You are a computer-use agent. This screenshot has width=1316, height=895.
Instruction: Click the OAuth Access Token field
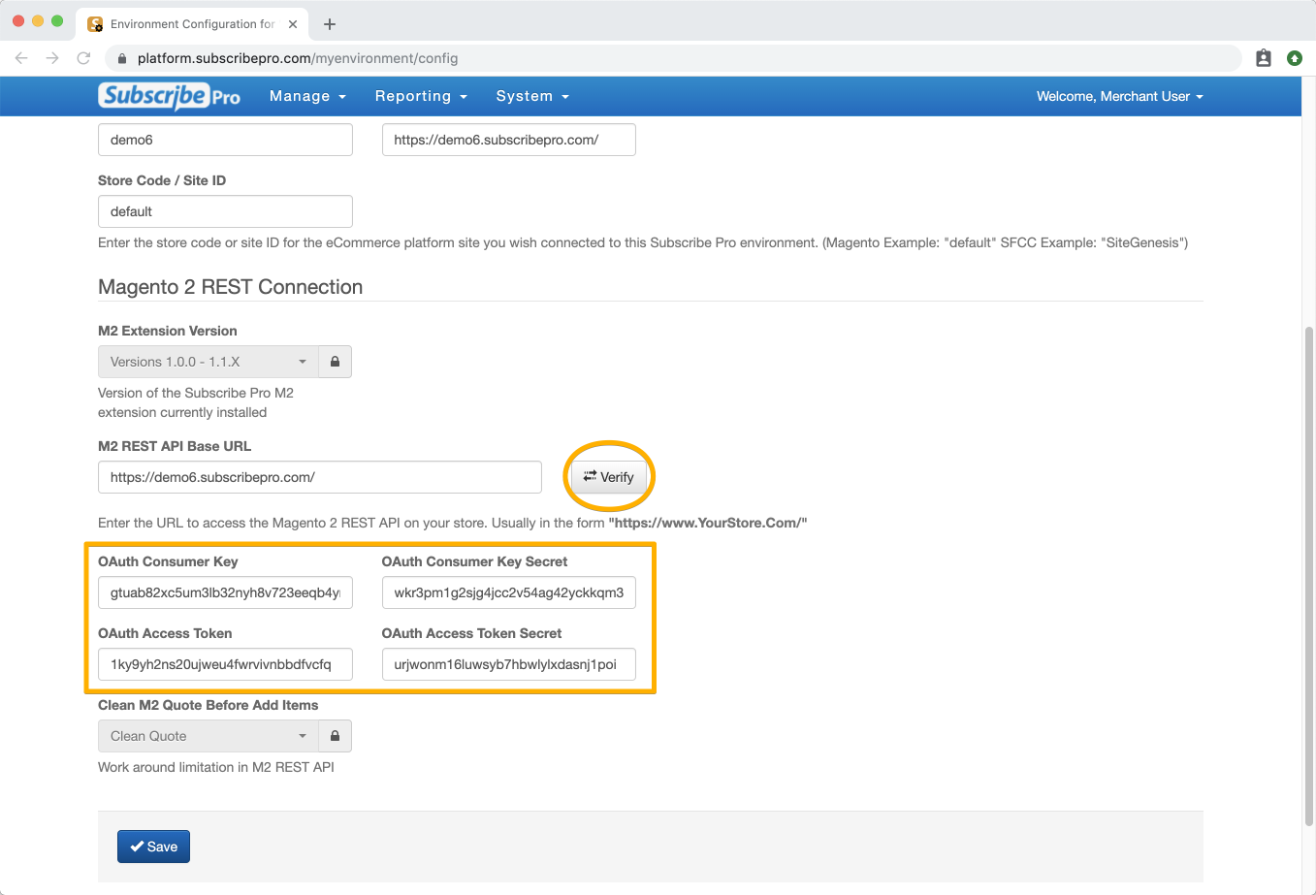[225, 664]
